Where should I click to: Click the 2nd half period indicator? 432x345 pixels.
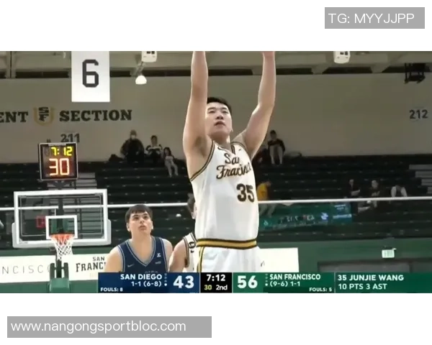coord(222,287)
